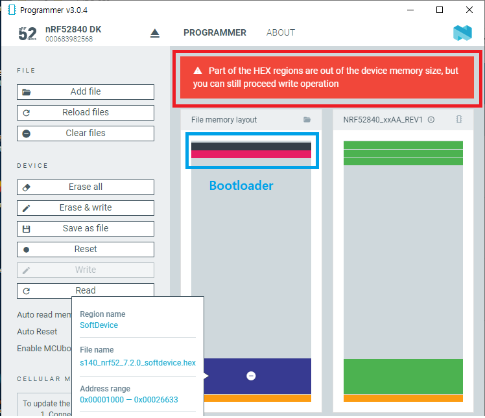This screenshot has height=418, width=485.
Task: Select the pink region in file memory layout
Action: coord(251,154)
